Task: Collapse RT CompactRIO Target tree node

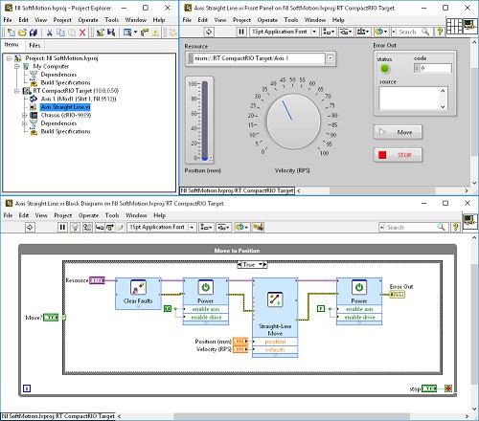Action: (17, 91)
